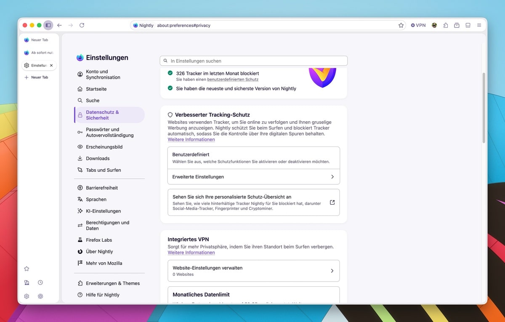Expand Website-Einstellungen verwalten chevron
Screen dimensions: 505x322
[332, 271]
